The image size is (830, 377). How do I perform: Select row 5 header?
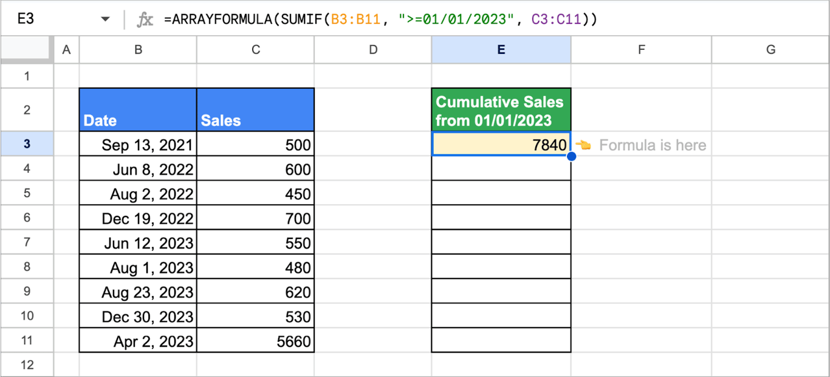[27, 193]
